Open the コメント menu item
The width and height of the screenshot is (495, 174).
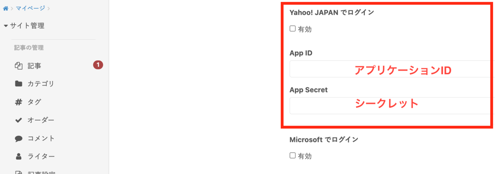click(41, 138)
